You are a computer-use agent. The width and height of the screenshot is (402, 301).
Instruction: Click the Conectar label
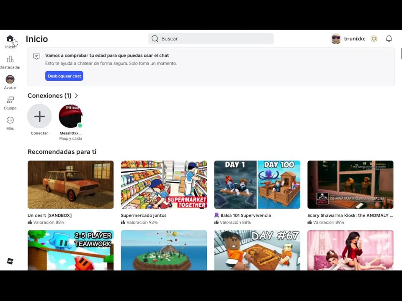(39, 133)
